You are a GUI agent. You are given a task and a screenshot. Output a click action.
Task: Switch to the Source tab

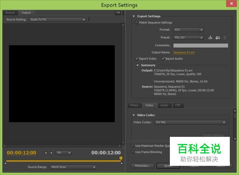coord(10,12)
